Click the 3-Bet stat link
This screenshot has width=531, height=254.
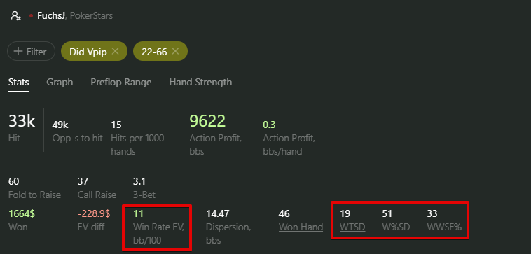click(x=144, y=195)
